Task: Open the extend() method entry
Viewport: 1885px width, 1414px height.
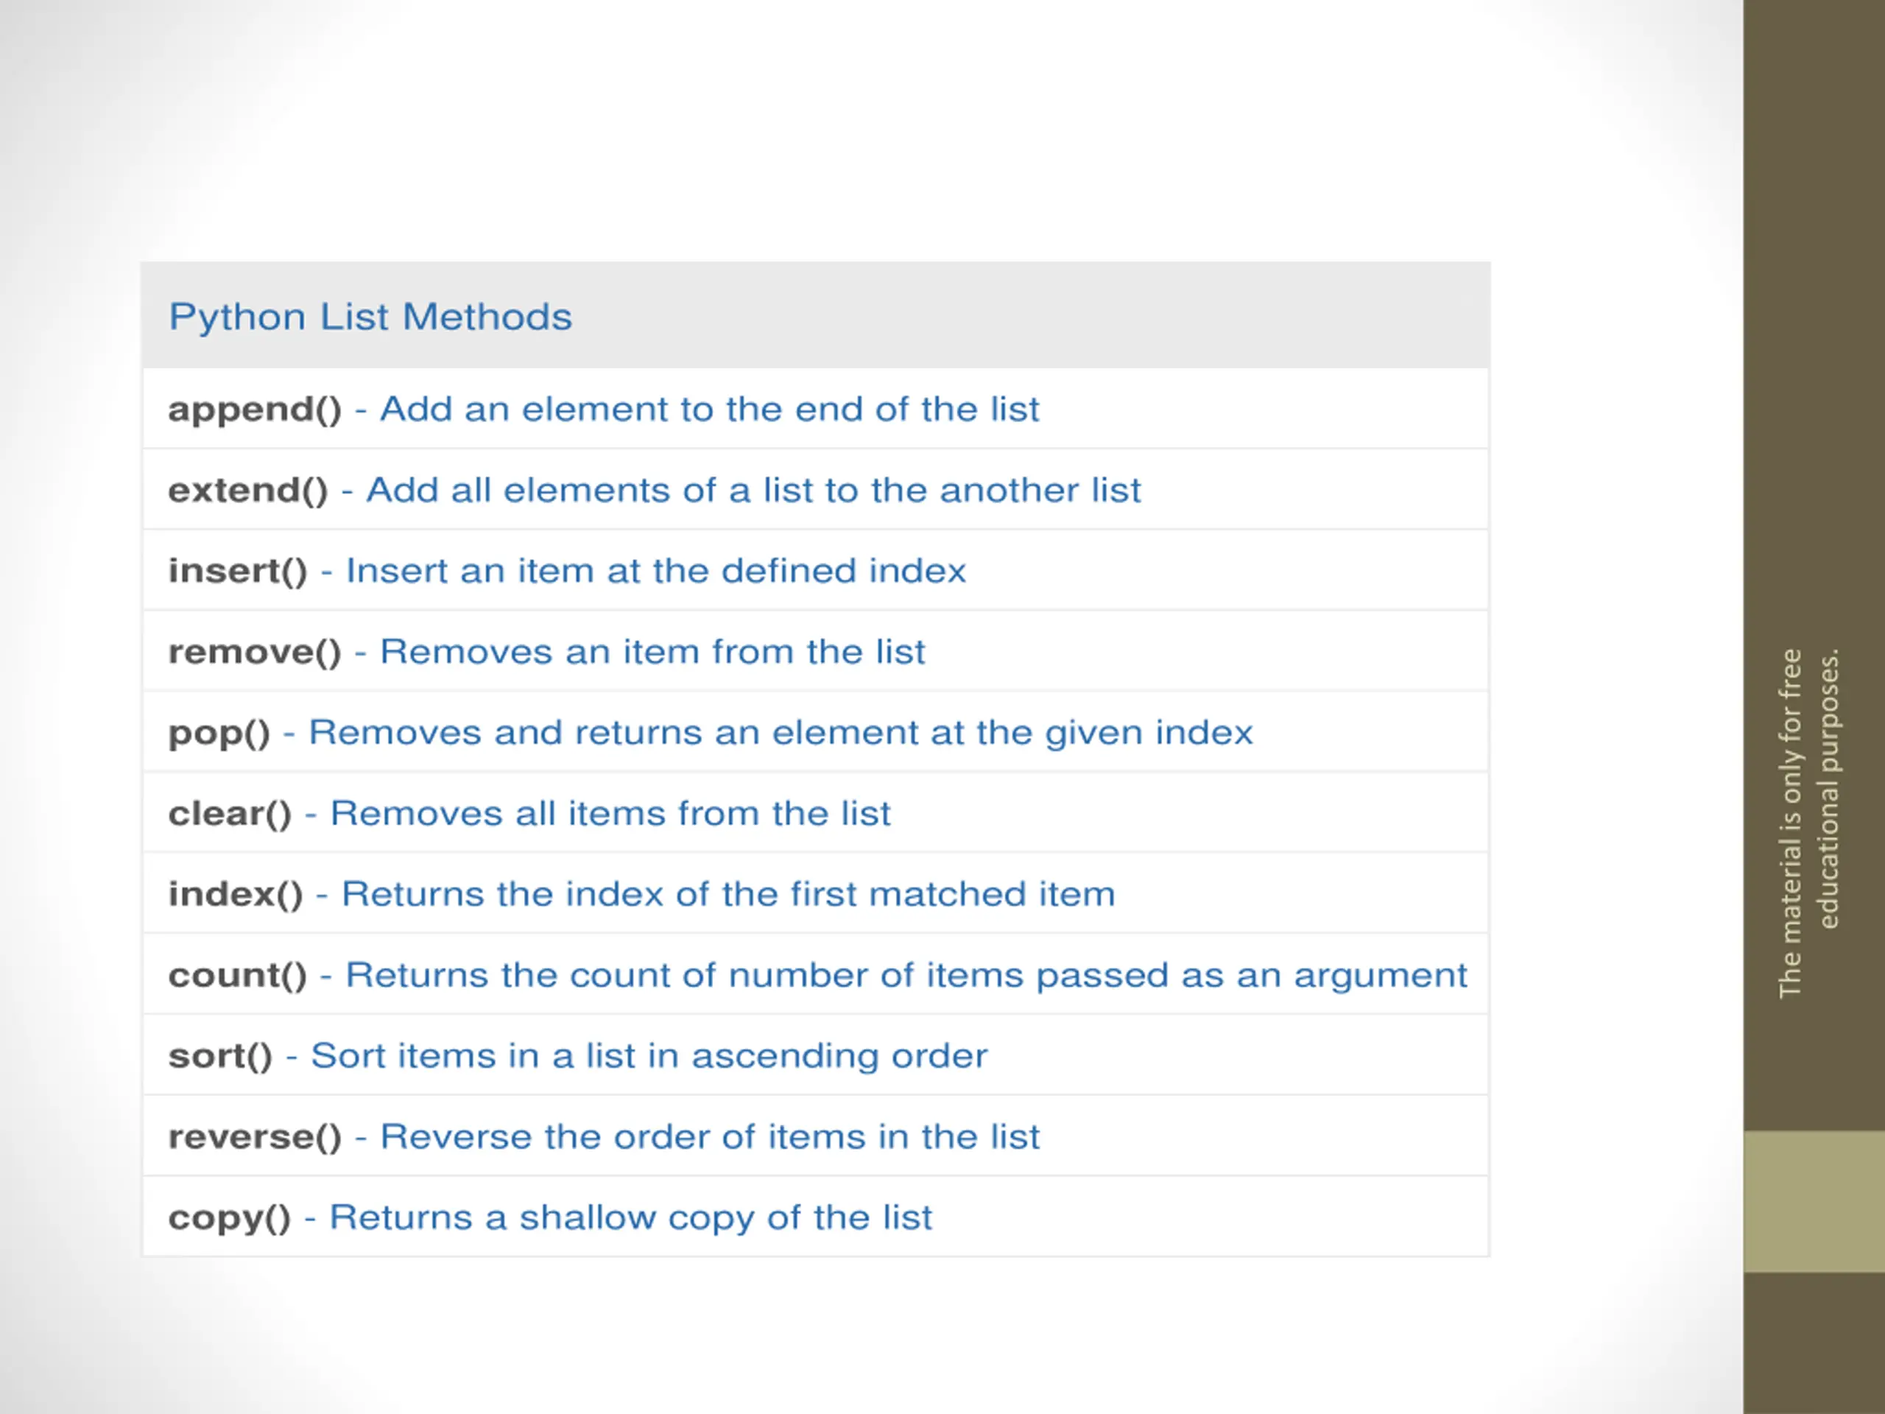Action: point(816,490)
